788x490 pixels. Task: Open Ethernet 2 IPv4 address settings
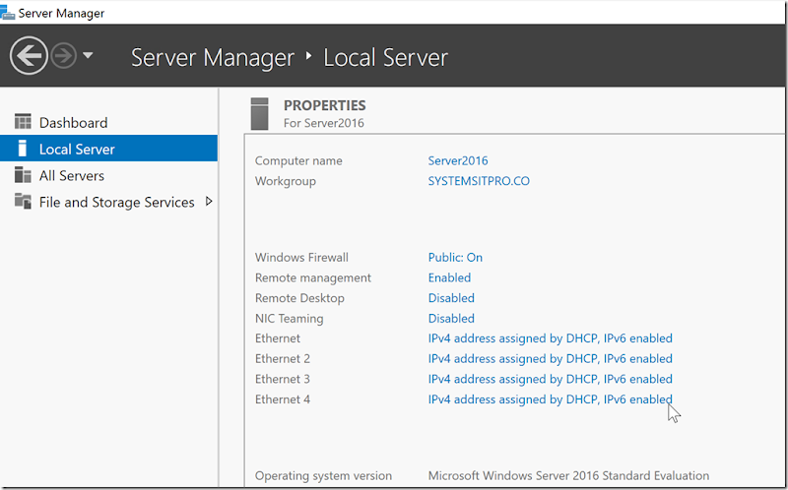click(550, 359)
